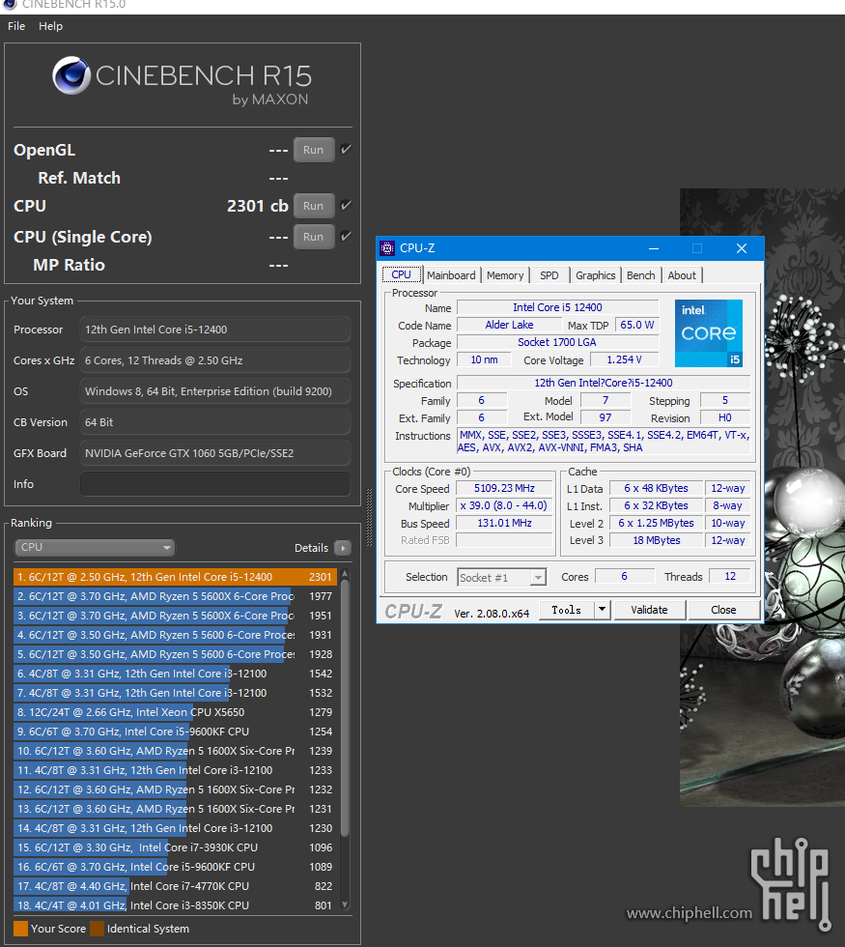The width and height of the screenshot is (845, 947).
Task: Select rank 15 Core i7-3930K row
Action: (x=175, y=847)
